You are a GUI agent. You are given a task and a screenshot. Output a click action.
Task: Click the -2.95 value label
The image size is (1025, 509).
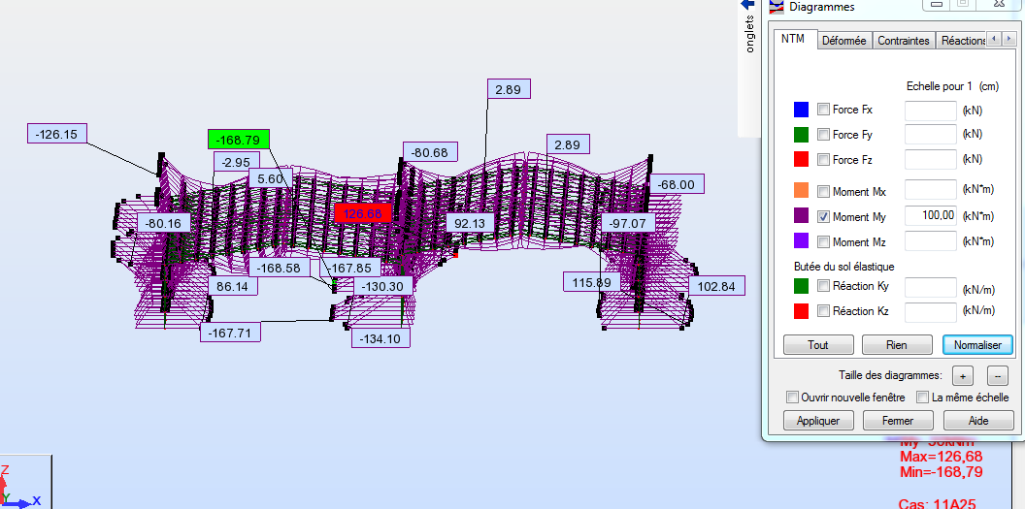237,161
